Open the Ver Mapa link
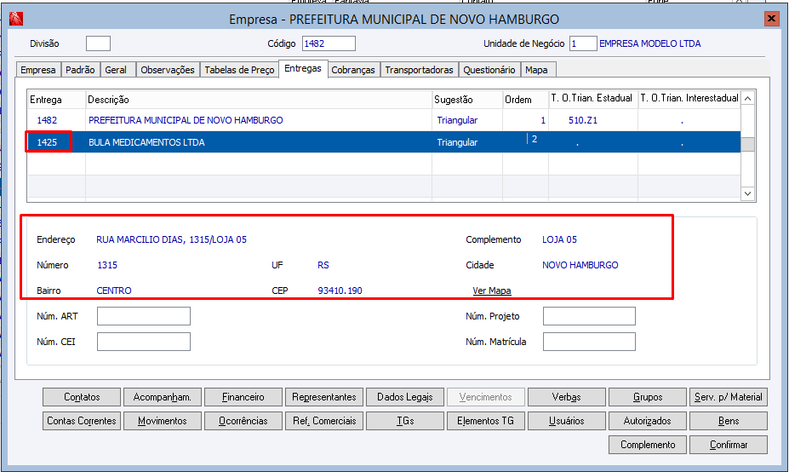Viewport: 789px width, 472px height. pos(492,291)
